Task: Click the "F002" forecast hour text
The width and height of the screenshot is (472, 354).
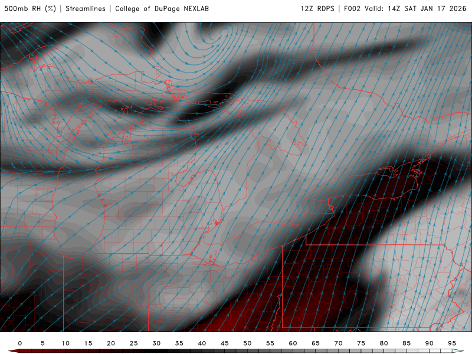Action: pos(352,8)
